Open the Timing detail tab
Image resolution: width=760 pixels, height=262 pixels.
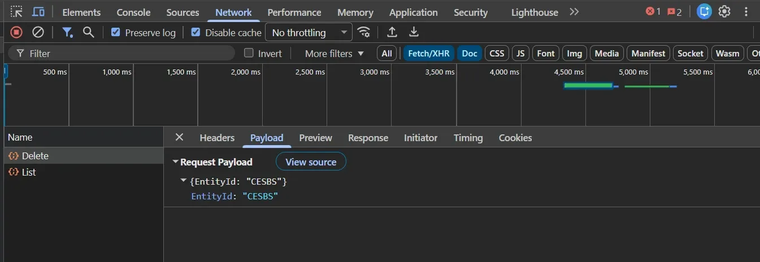(x=468, y=138)
